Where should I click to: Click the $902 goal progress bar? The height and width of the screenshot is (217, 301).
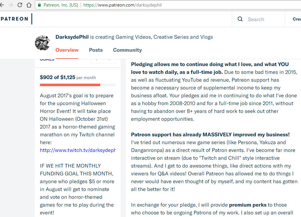(78, 85)
